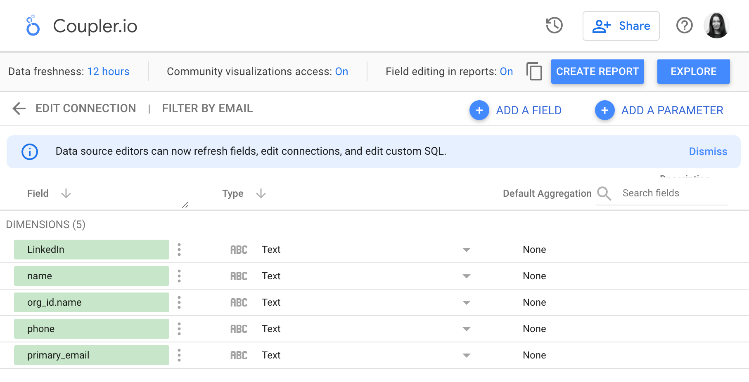Viewport: 749px width, 382px height.
Task: Dismiss the data source editors notification
Action: (x=708, y=151)
